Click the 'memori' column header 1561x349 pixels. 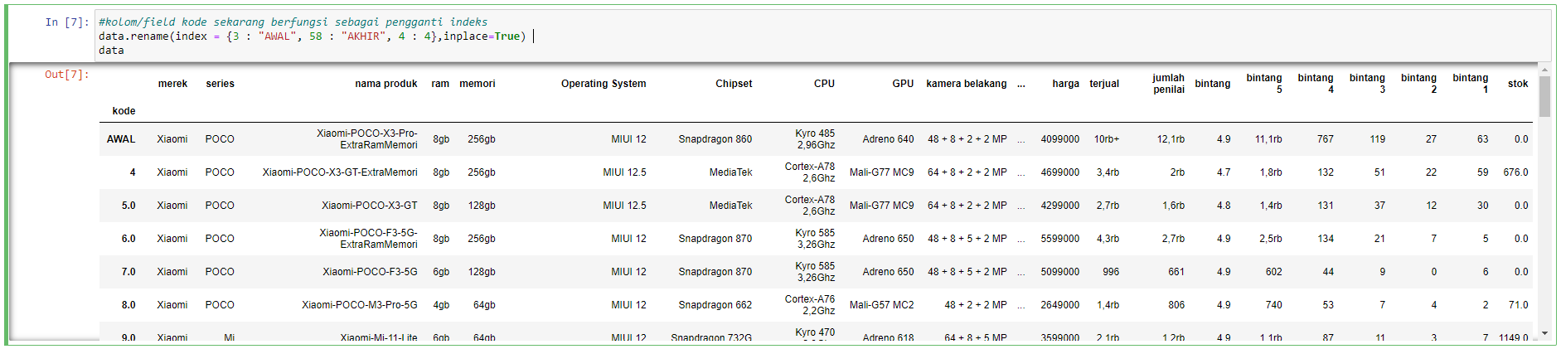coord(478,84)
